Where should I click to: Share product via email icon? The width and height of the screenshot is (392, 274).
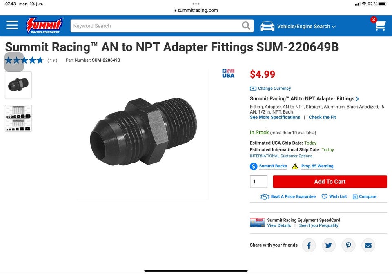[368, 245]
